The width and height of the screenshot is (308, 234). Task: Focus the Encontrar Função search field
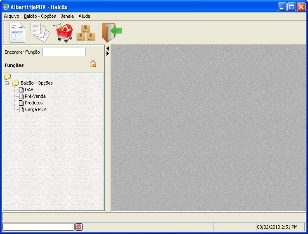64,52
